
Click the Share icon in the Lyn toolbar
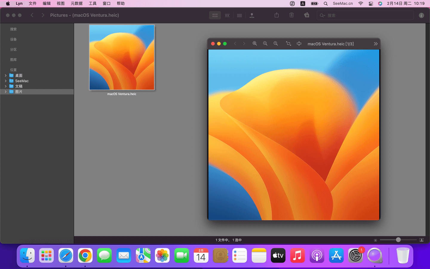point(277,15)
